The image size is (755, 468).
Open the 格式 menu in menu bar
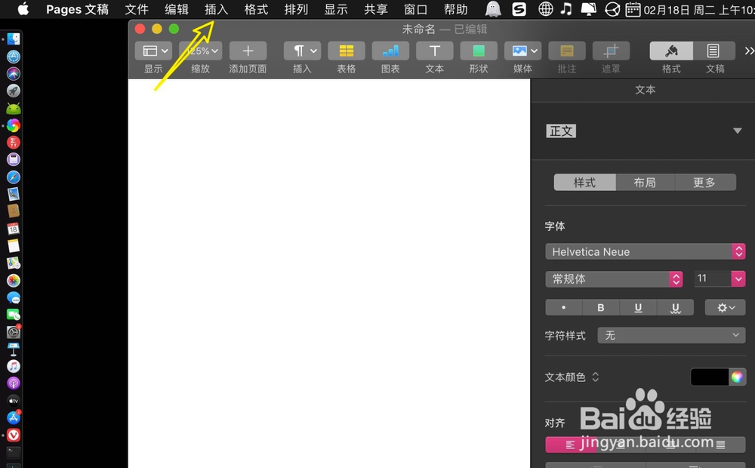[x=256, y=9]
